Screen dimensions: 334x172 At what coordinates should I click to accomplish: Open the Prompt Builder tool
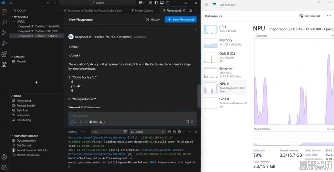pos(24,106)
